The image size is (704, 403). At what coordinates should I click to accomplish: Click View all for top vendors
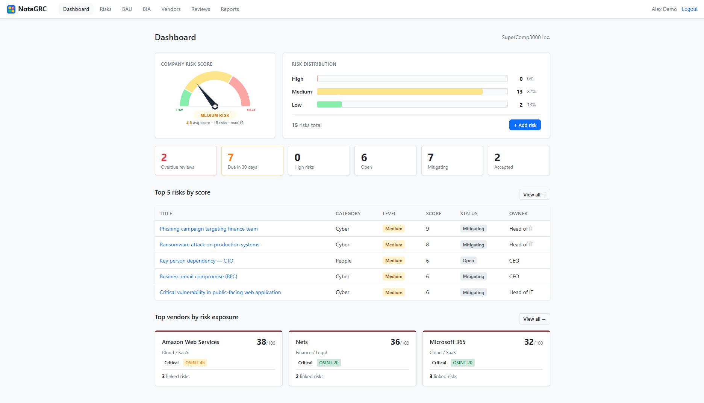534,319
